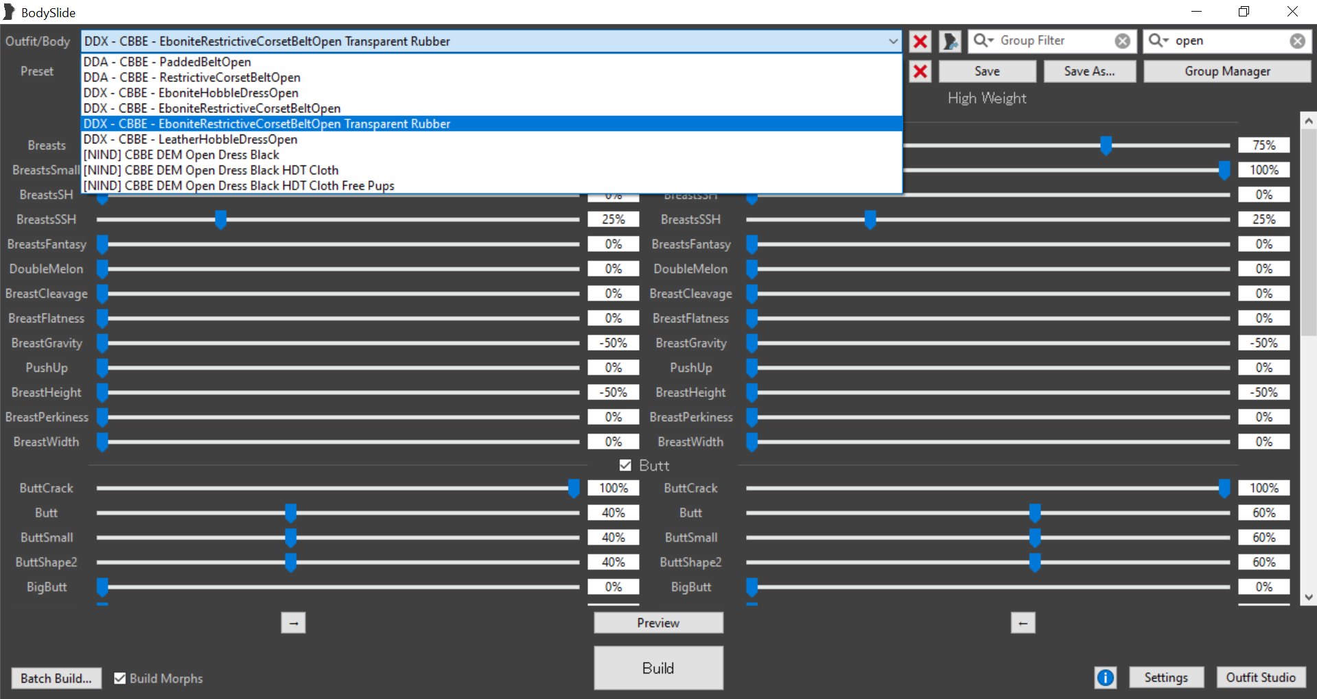Open Batch Build...
The image size is (1317, 699).
(56, 678)
